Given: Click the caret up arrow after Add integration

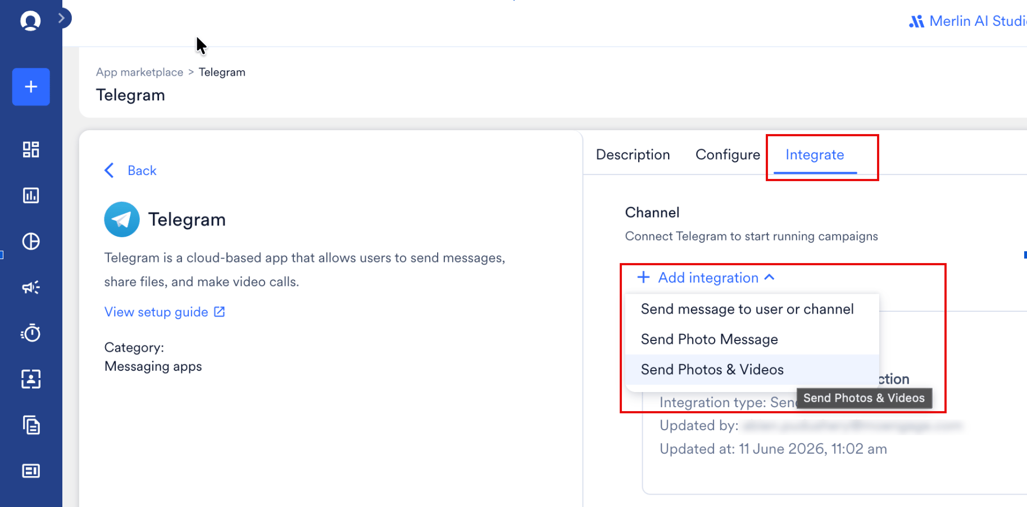Looking at the screenshot, I should (770, 277).
